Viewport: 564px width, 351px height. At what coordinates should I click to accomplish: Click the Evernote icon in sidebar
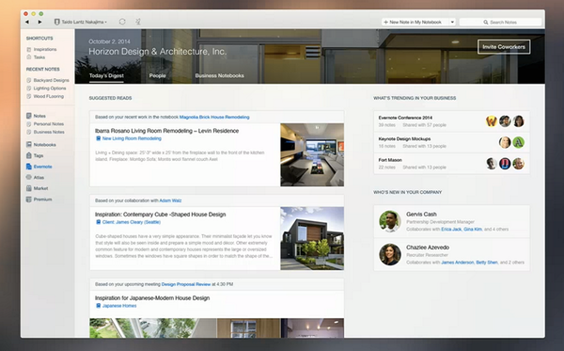29,167
